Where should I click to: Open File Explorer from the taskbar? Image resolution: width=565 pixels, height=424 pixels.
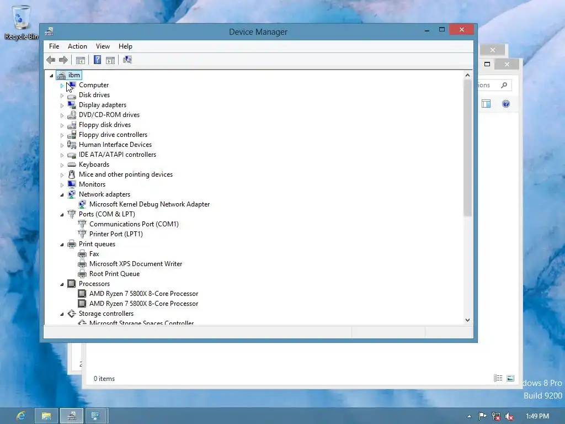(x=46, y=416)
